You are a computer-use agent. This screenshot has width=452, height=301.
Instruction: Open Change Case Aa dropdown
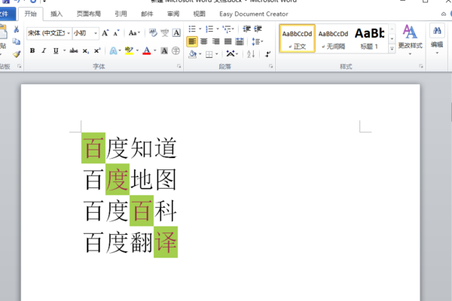point(134,33)
